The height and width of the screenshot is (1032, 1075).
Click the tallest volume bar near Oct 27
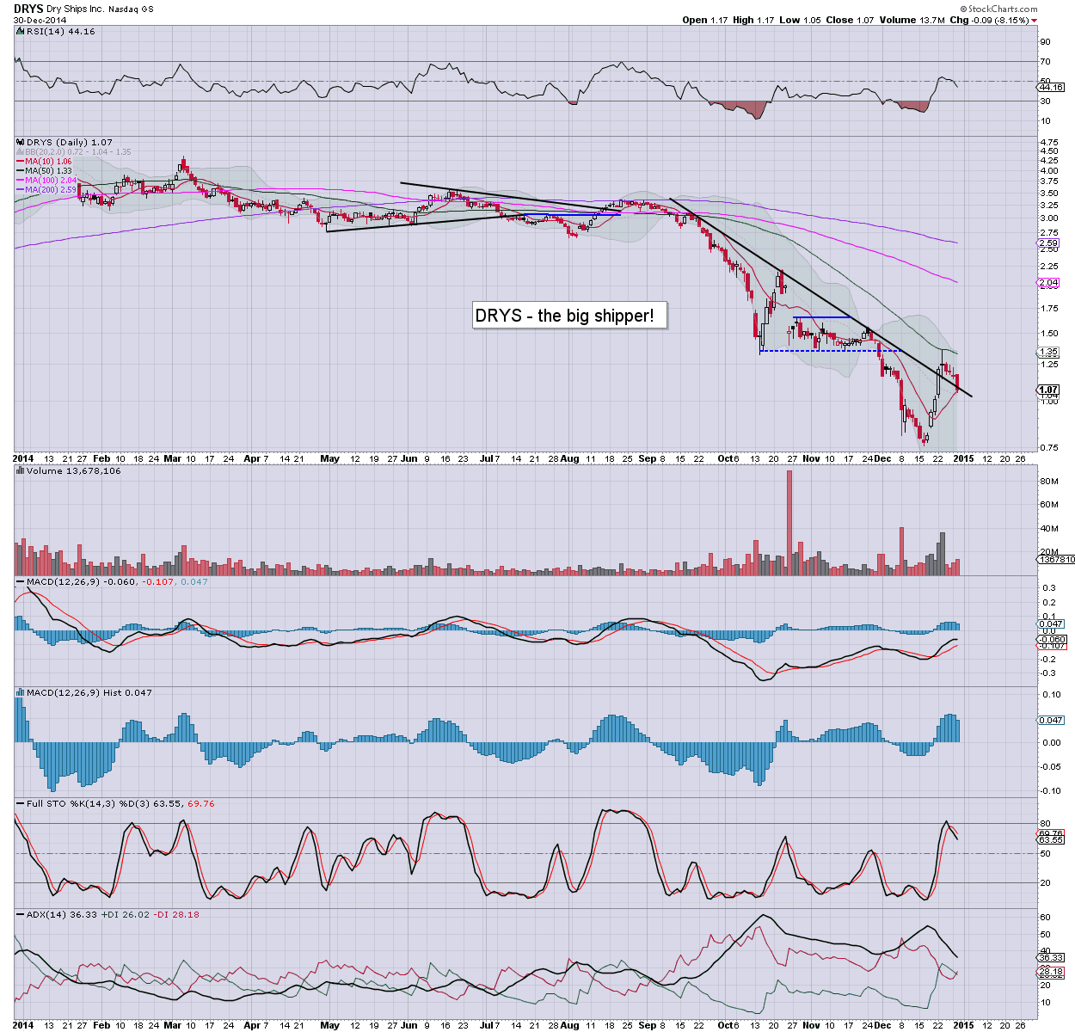(x=789, y=523)
